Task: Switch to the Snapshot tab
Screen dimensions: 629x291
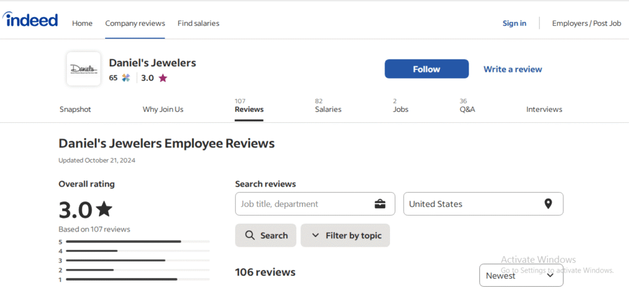Action: (x=76, y=109)
